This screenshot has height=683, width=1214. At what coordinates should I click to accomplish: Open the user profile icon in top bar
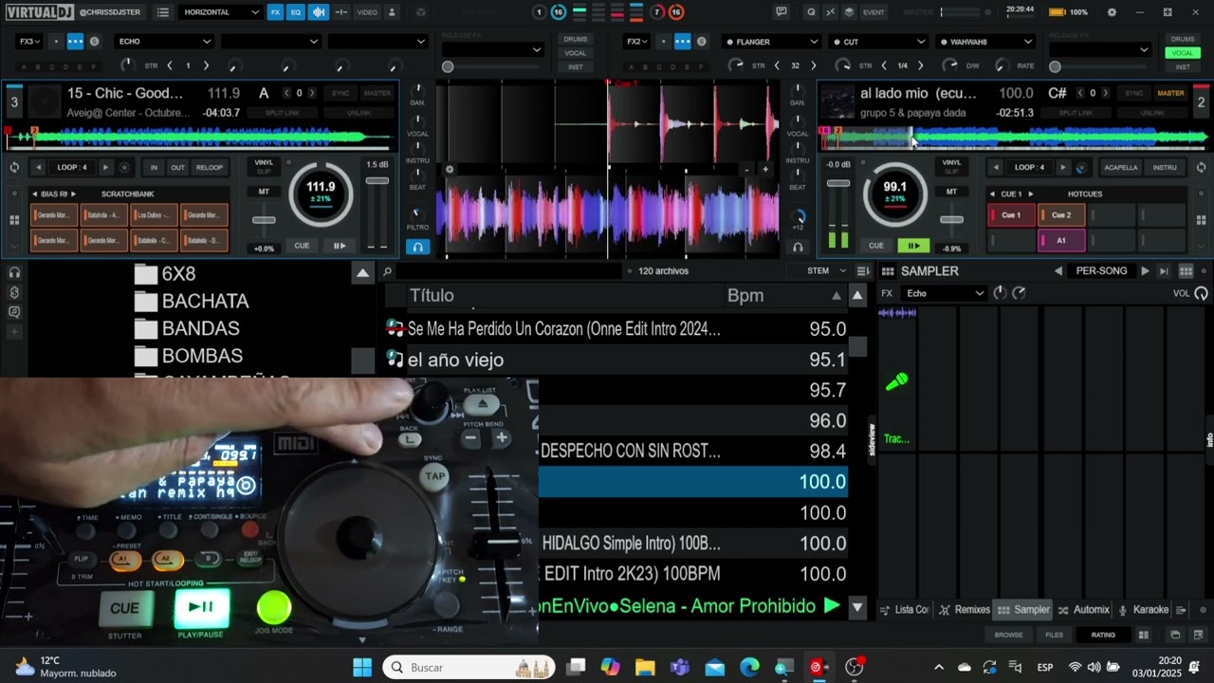[x=392, y=12]
